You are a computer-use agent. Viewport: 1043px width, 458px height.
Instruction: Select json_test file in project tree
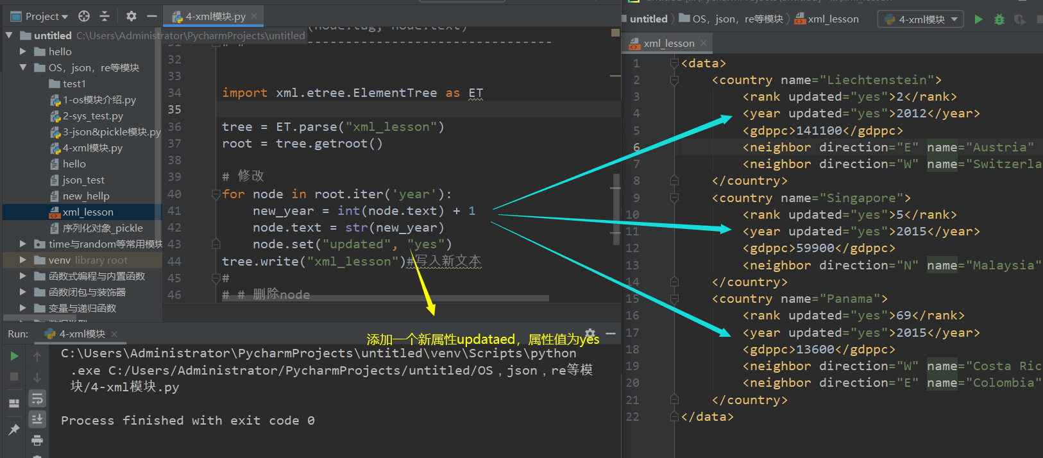[x=78, y=180]
